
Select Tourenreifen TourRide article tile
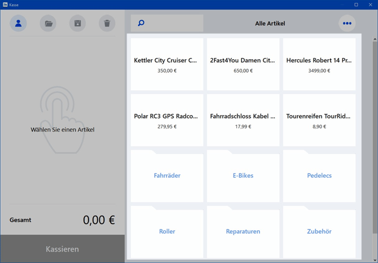[x=319, y=120]
